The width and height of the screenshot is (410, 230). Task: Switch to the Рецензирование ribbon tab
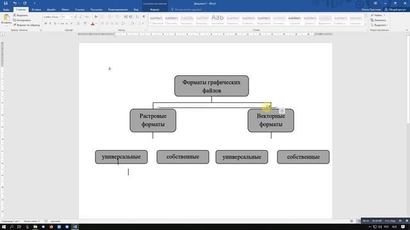(x=118, y=10)
